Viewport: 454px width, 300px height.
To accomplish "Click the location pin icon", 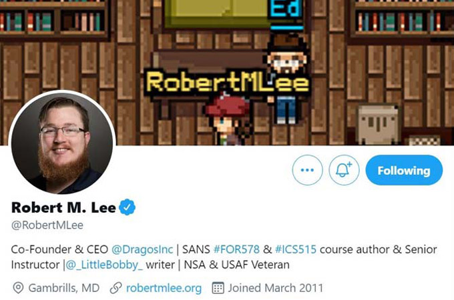I will pos(18,288).
